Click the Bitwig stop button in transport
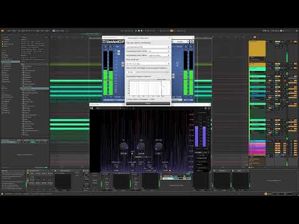Screen dimensions: 299x224 [x=139, y=31]
